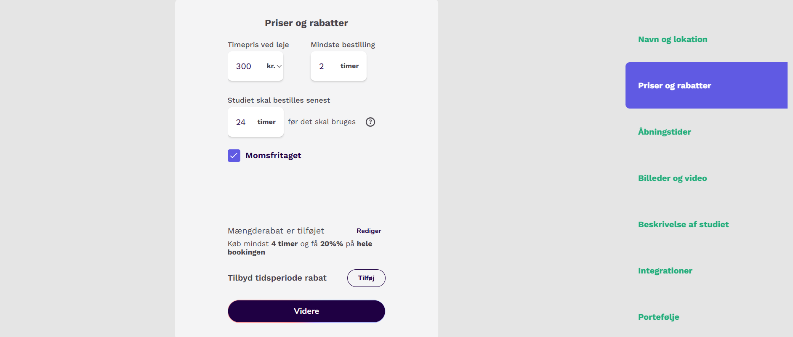The height and width of the screenshot is (337, 793).
Task: Click the Tilbyd tidsperiode rabat label
Action: pyautogui.click(x=277, y=278)
